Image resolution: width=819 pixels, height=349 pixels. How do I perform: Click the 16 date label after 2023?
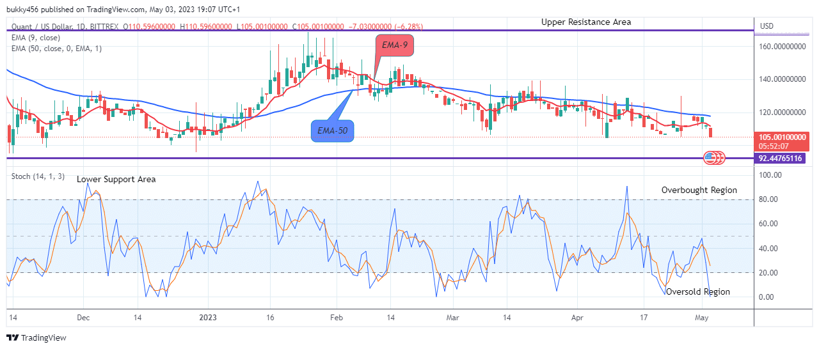pos(271,317)
